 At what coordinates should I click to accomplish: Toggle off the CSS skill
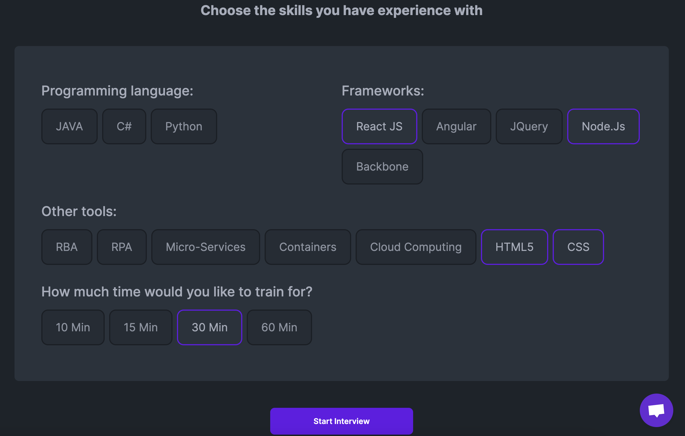pyautogui.click(x=578, y=247)
